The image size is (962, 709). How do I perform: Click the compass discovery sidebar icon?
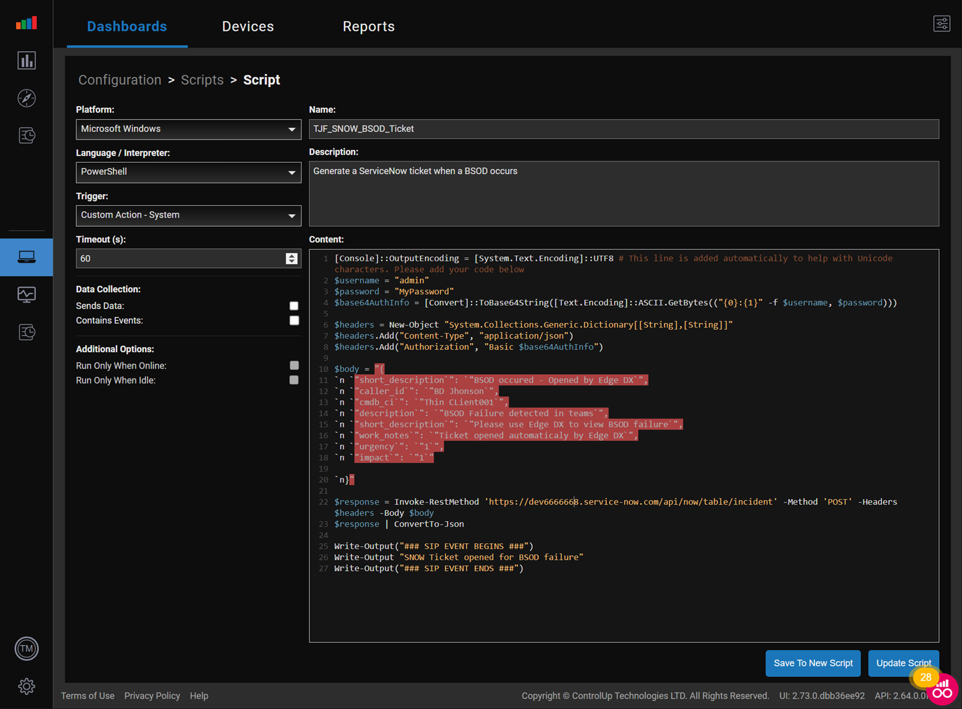tap(27, 98)
